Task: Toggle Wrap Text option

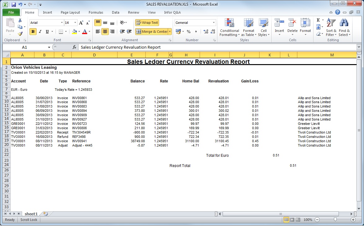Action: (x=147, y=23)
